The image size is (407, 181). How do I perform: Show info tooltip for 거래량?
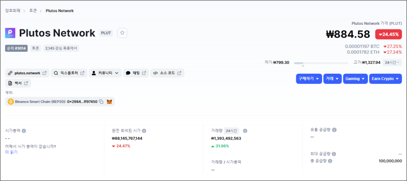tap(245, 130)
